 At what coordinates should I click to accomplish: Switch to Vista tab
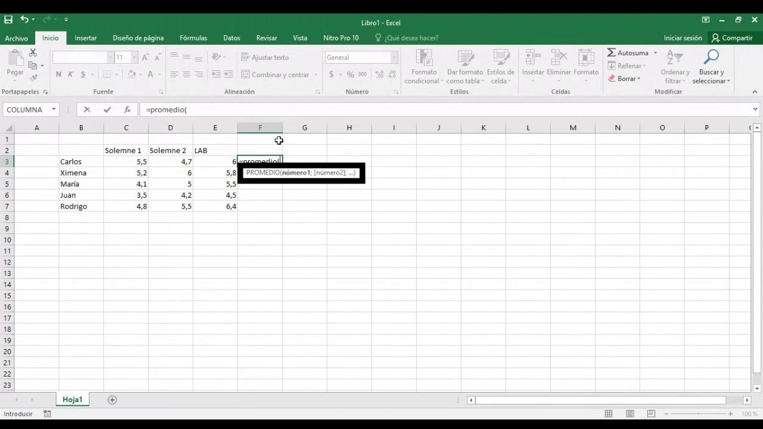point(300,38)
